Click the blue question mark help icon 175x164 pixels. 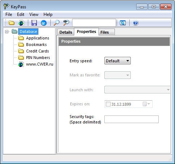(x=136, y=23)
